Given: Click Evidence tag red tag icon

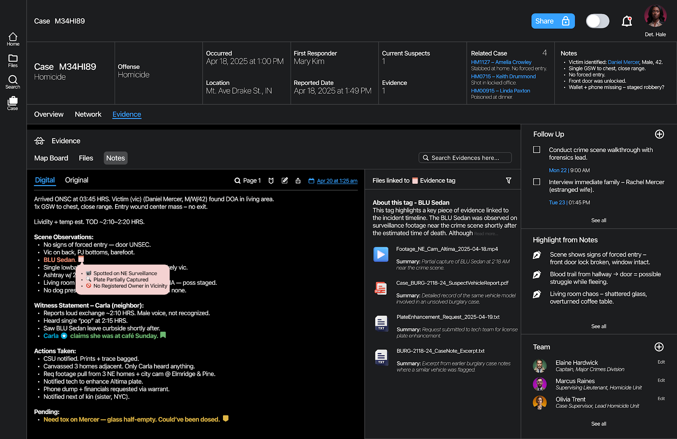Looking at the screenshot, I should [415, 180].
